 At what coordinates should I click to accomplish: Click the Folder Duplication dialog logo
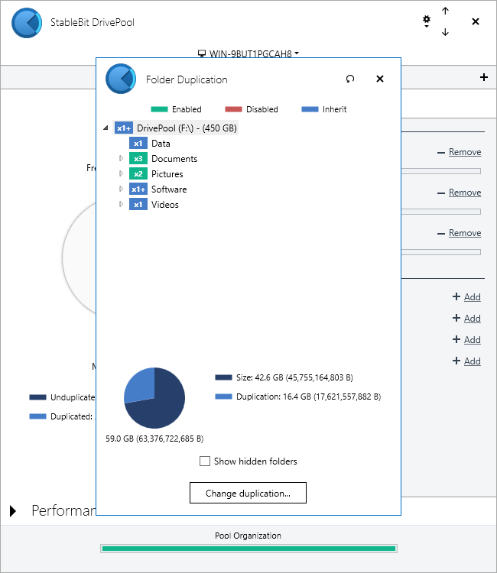[121, 79]
